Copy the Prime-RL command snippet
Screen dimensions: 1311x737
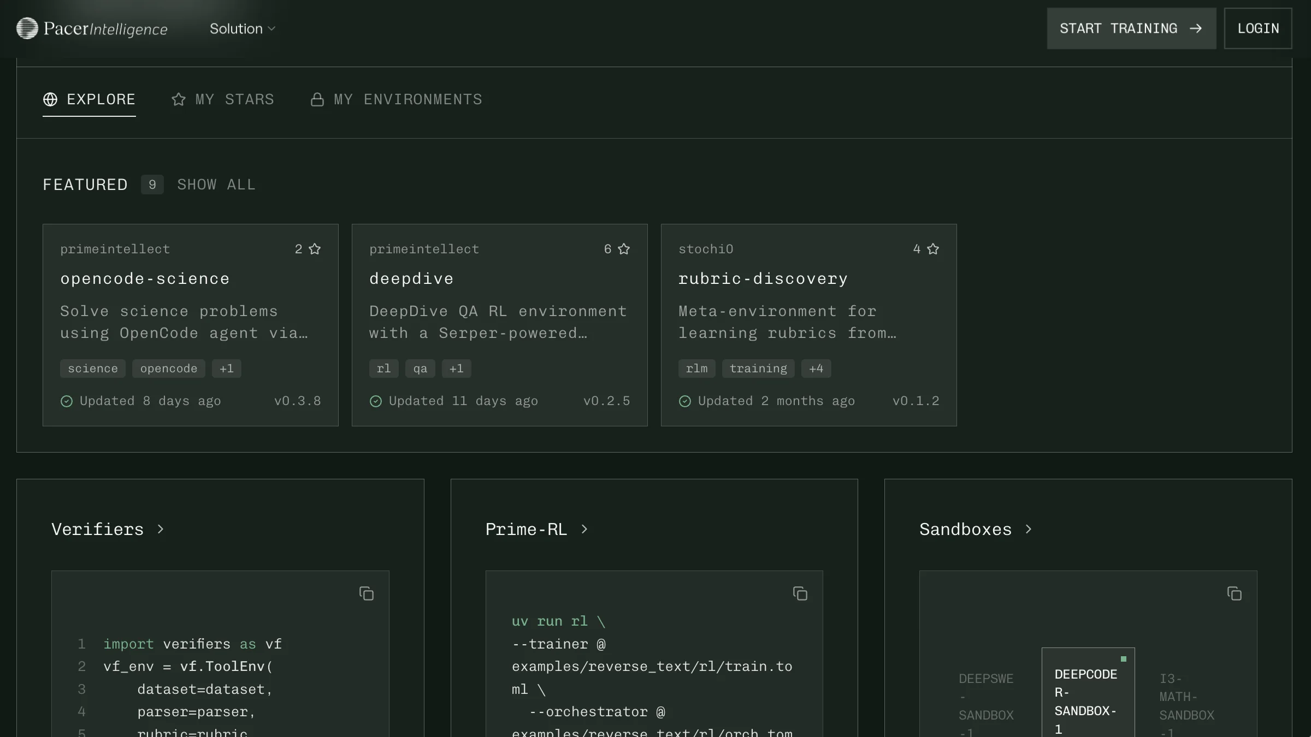pyautogui.click(x=800, y=593)
